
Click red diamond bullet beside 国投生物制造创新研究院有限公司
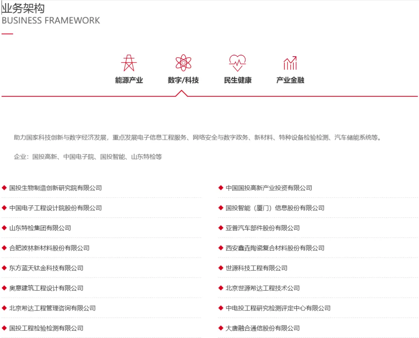(x=4, y=187)
